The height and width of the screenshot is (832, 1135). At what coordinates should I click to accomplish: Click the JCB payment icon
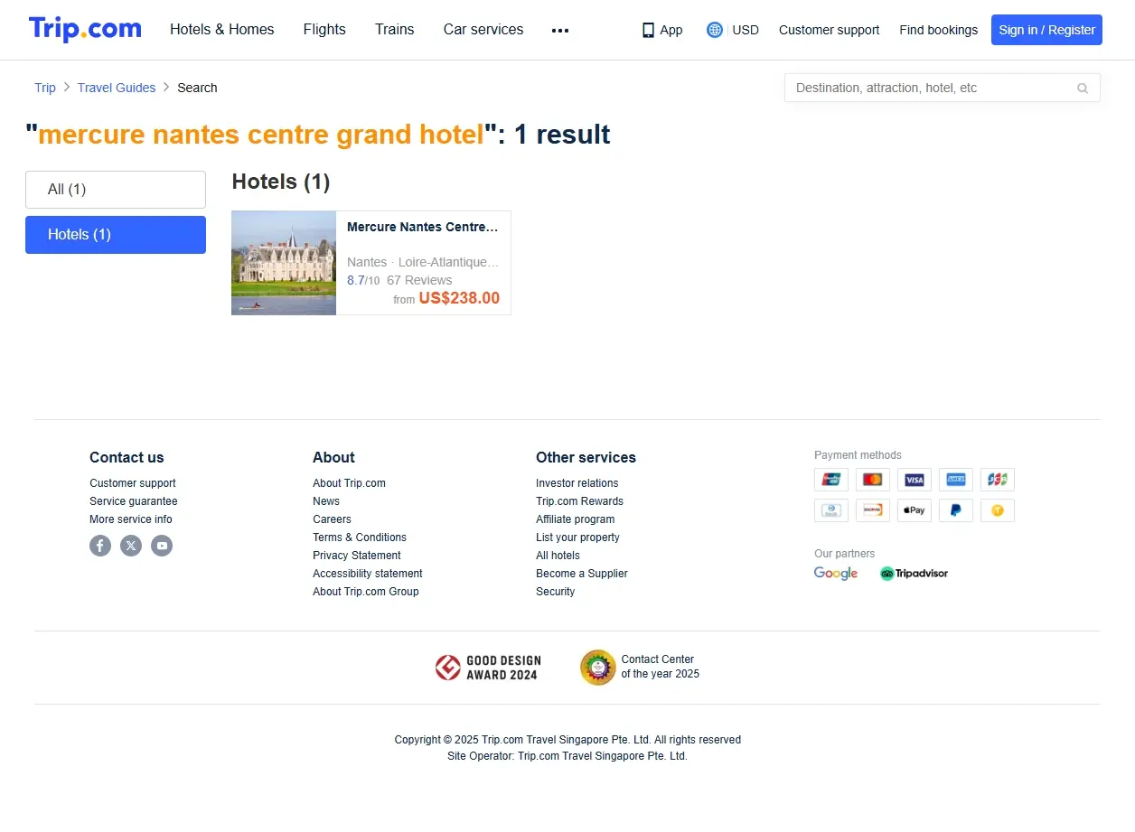(x=998, y=480)
